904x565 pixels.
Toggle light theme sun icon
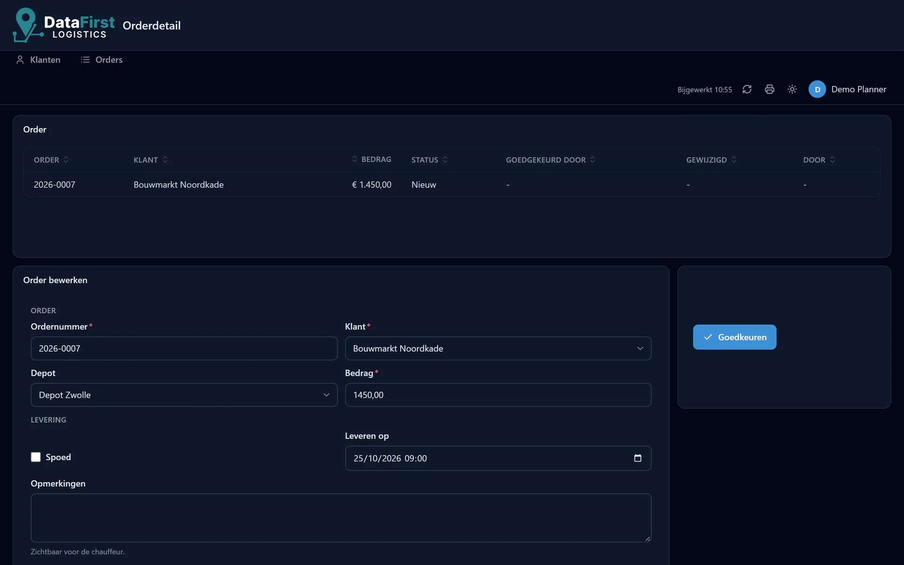click(x=792, y=89)
